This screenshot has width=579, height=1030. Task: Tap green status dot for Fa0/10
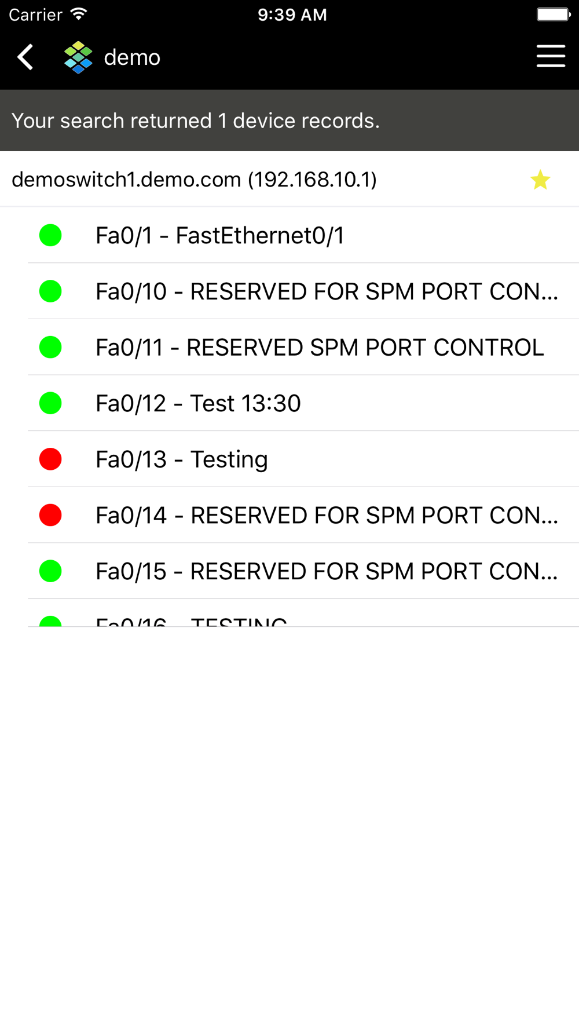click(x=50, y=291)
